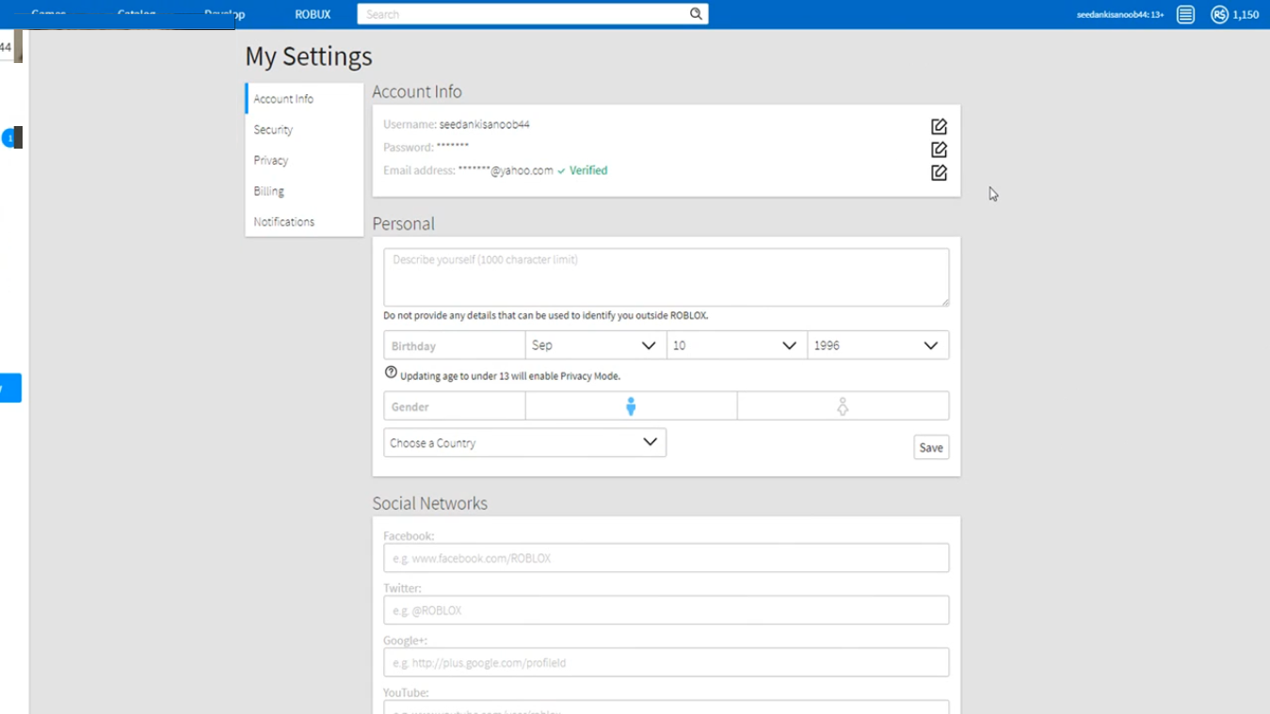Click the search magnifier icon
Screen dimensions: 1270x714
point(696,14)
